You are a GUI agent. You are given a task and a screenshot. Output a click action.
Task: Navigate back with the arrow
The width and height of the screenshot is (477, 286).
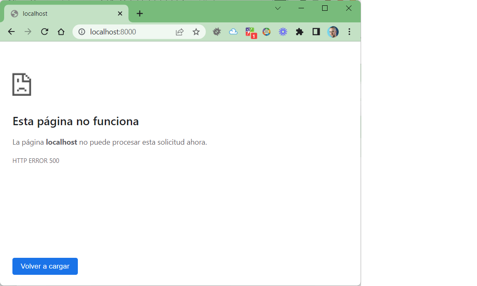coord(11,32)
